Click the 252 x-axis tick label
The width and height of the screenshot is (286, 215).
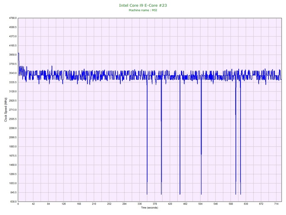click(109, 204)
